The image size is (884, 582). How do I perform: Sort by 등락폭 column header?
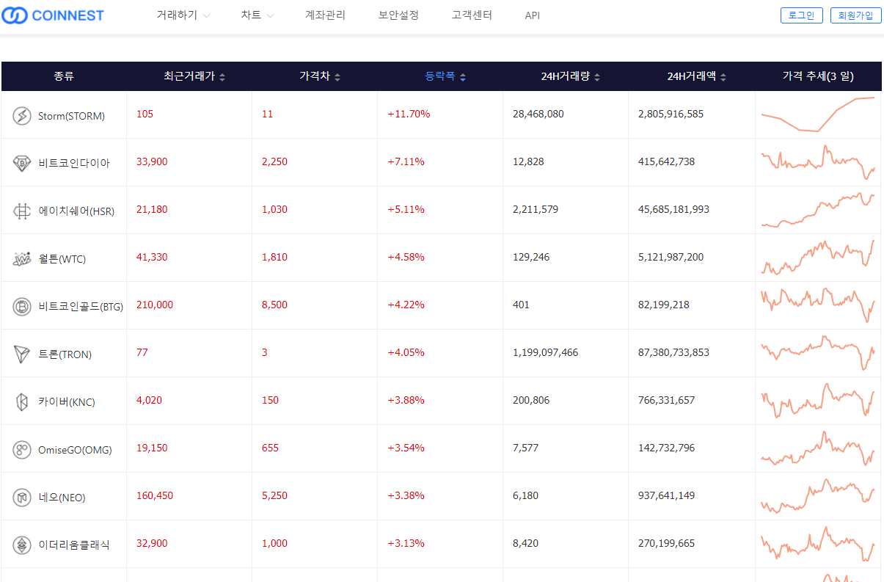coord(445,76)
